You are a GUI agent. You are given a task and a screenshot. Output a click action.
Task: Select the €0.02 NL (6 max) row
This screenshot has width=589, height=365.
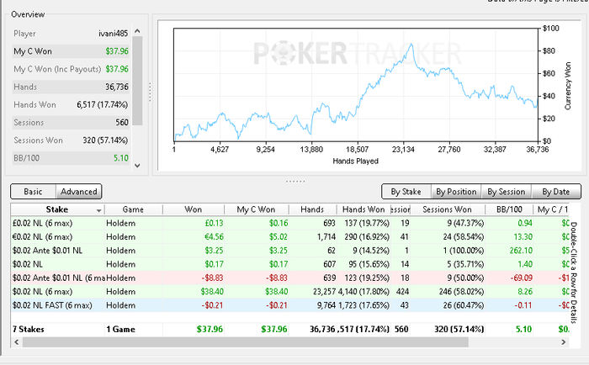[x=290, y=237]
